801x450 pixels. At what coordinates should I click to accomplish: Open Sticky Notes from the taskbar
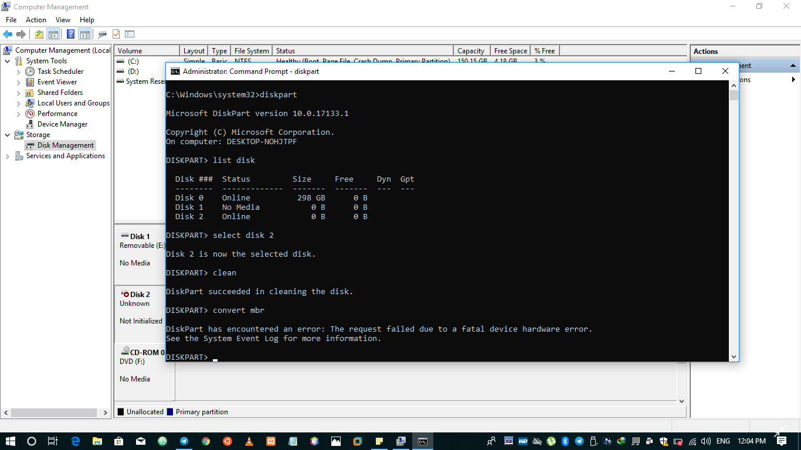pos(379,441)
